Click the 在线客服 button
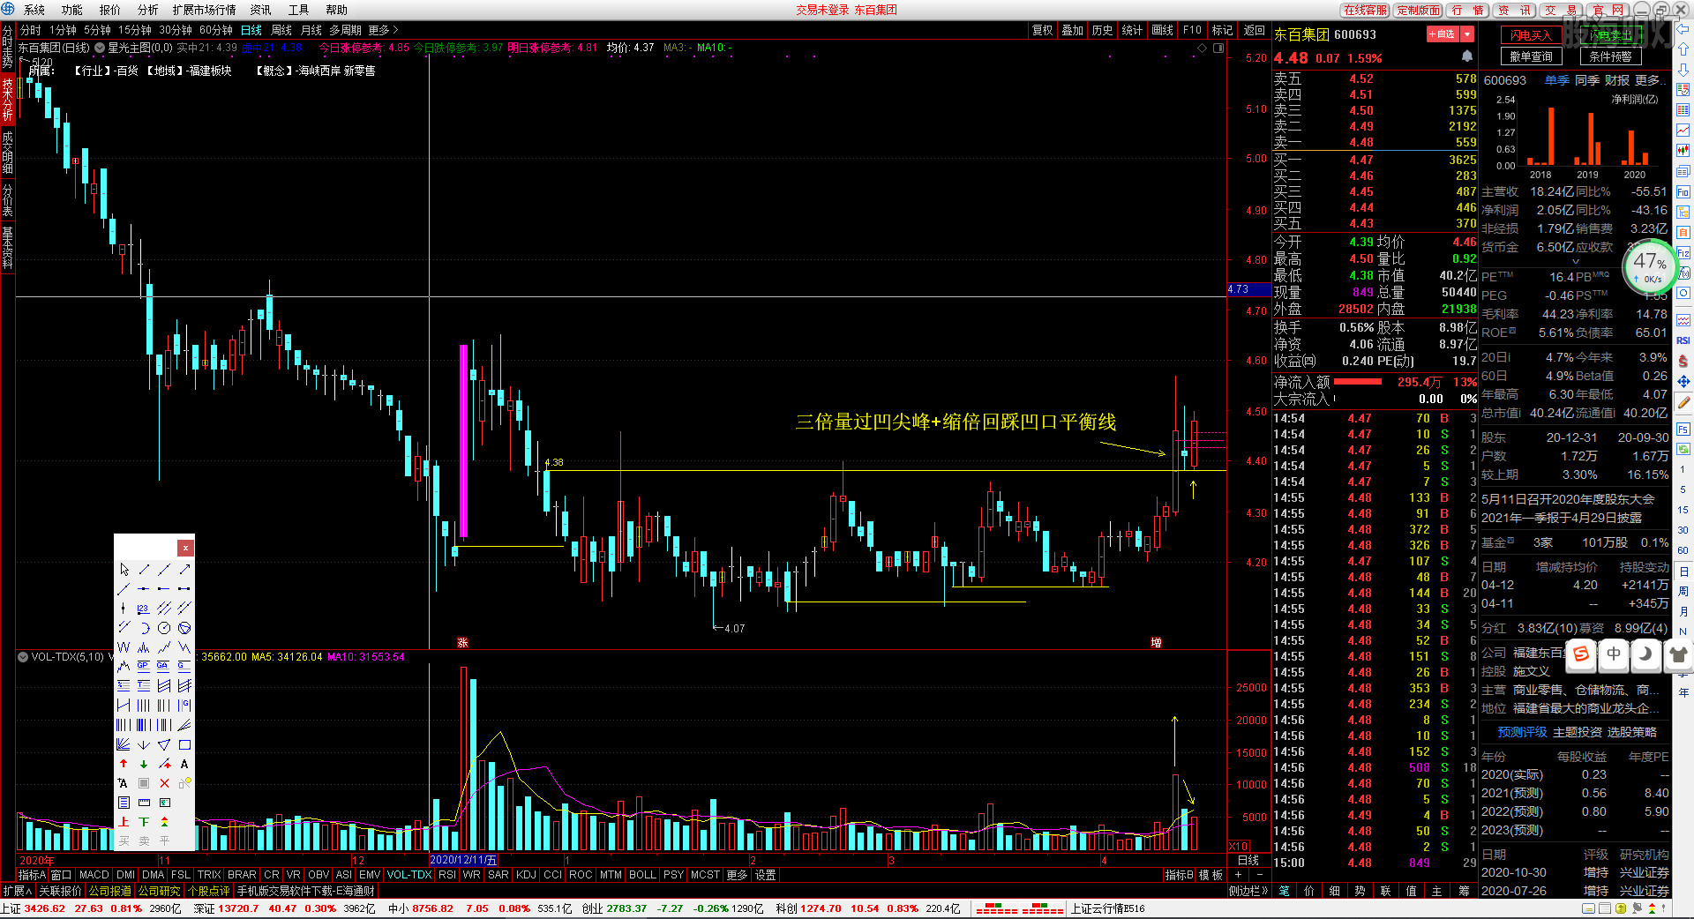This screenshot has width=1694, height=919. click(1365, 10)
